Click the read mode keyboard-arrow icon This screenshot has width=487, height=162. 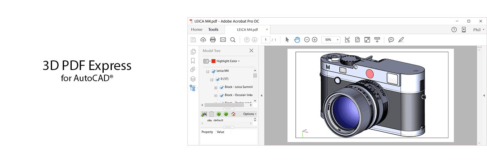[377, 40]
